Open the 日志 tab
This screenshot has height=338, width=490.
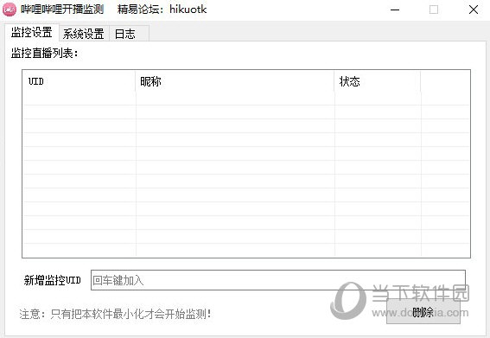[129, 34]
